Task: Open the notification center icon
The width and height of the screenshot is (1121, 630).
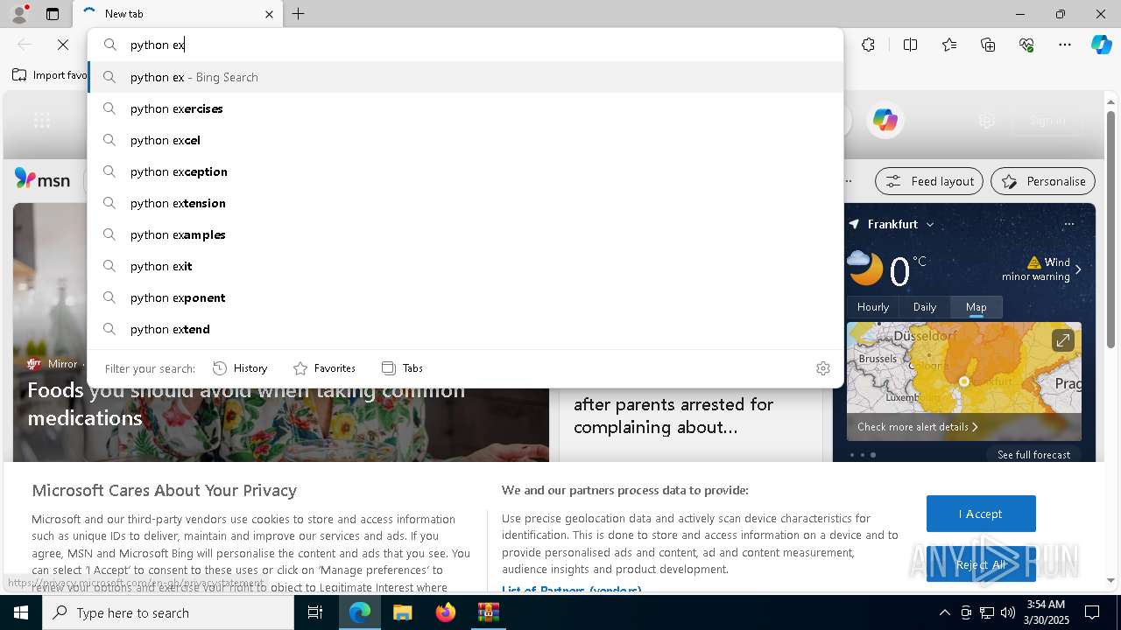Action: point(1092,612)
